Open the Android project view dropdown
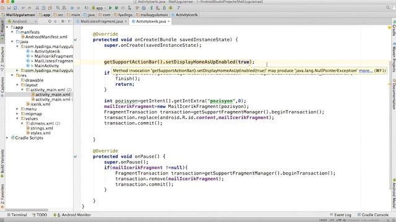 point(22,22)
